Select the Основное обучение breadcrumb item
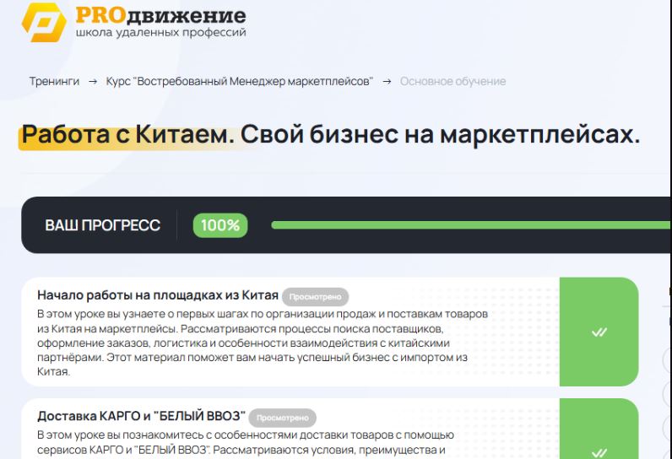Image resolution: width=672 pixels, height=459 pixels. pos(453,82)
